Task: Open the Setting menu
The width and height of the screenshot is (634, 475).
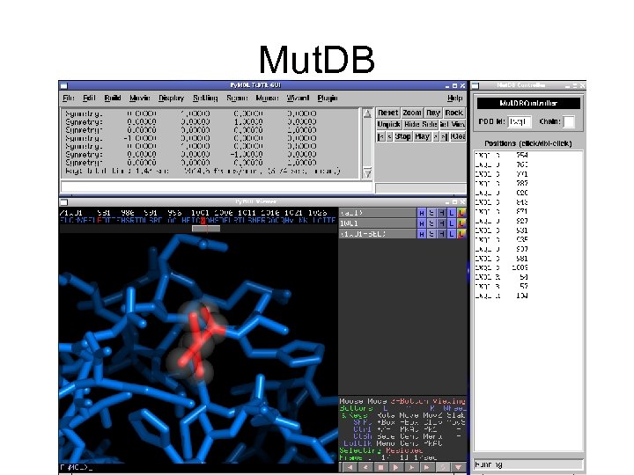Action: coord(205,98)
